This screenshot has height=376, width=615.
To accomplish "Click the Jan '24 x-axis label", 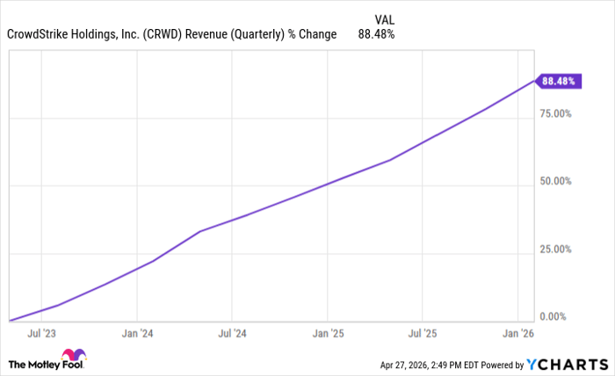I will [x=137, y=334].
